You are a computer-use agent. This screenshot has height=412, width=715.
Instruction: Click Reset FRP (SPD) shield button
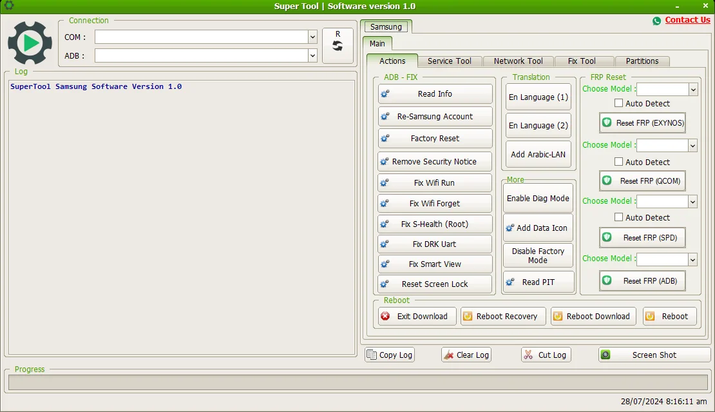click(x=642, y=238)
